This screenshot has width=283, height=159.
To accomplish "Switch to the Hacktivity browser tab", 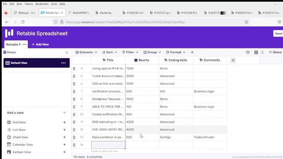I will (106, 13).
